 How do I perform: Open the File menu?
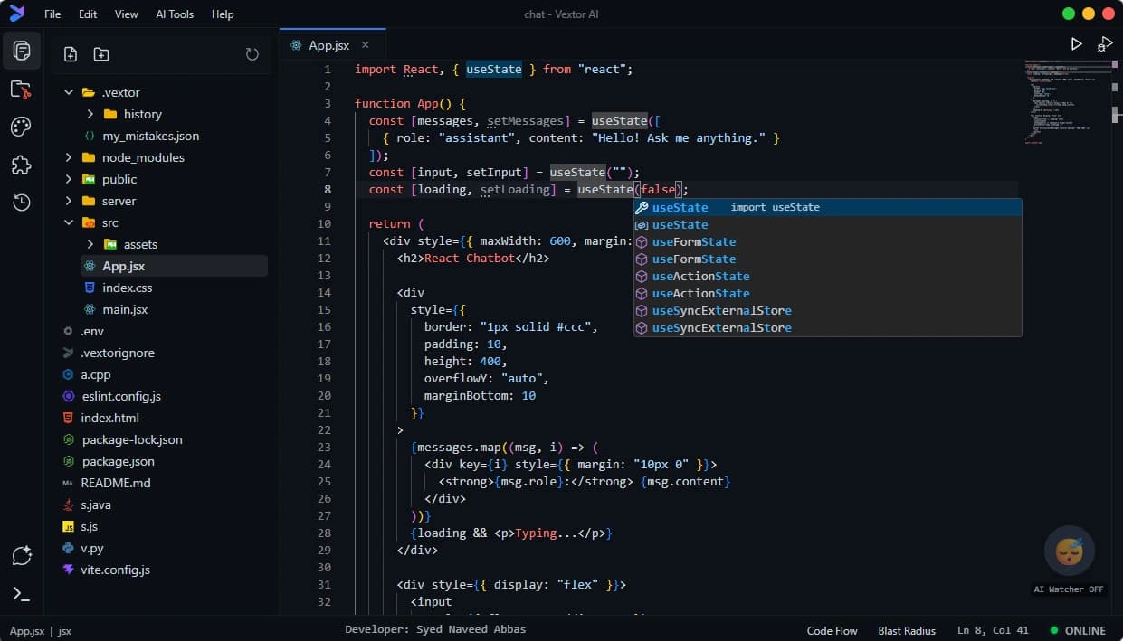pos(52,14)
